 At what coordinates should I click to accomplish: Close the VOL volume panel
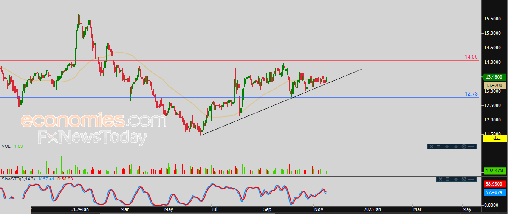click(432, 146)
